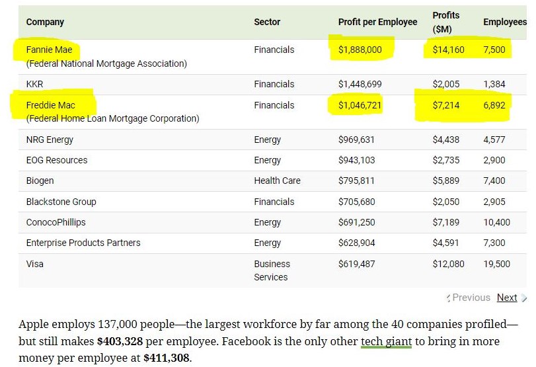Select the ConocoPhillips company cell
Image resolution: width=536 pixels, height=367 pixels.
56,222
